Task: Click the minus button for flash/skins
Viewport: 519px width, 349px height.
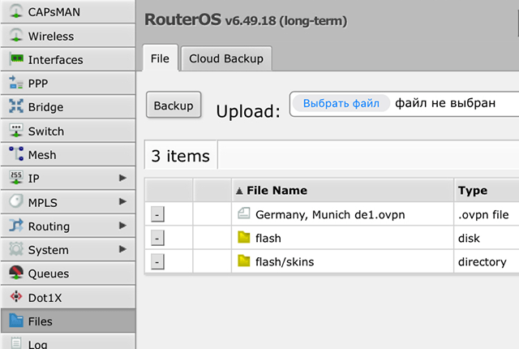Action: (157, 262)
